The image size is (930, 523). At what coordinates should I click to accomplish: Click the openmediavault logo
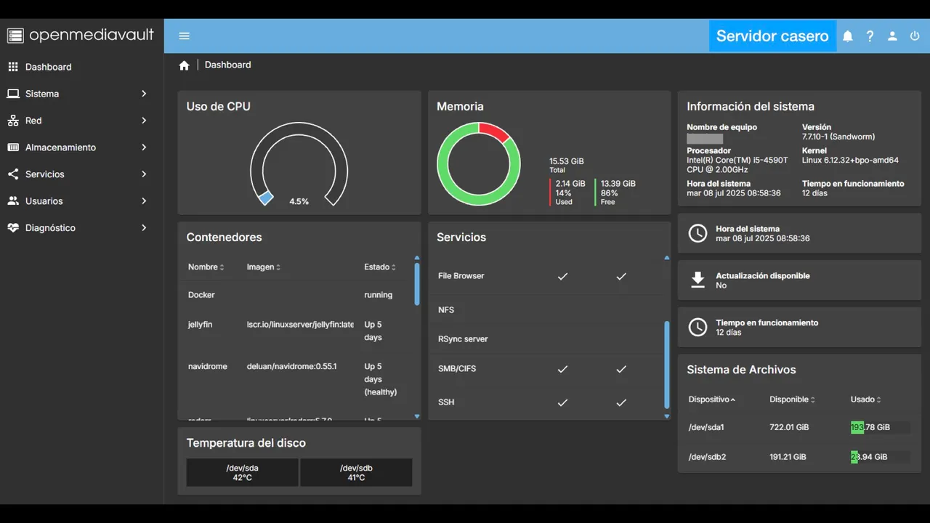tap(81, 35)
